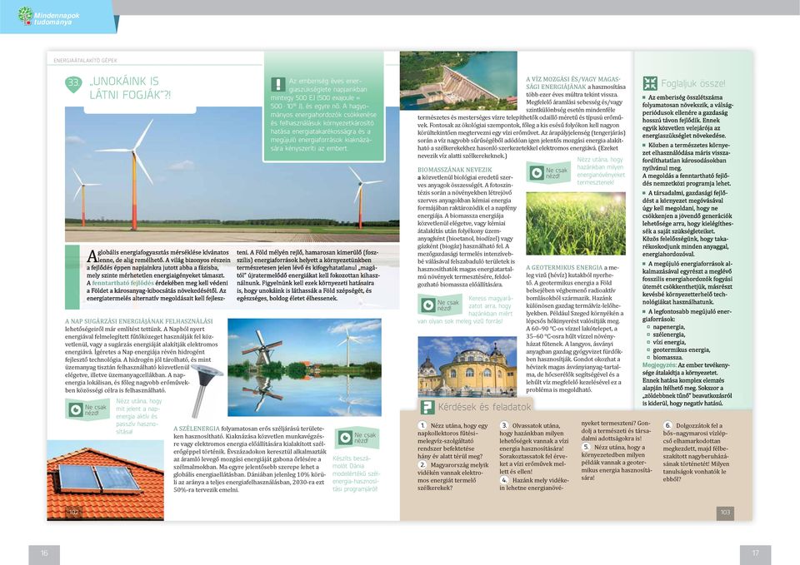The height and width of the screenshot is (565, 800).
Task: Click the inner page number 102
Action: [x=74, y=512]
